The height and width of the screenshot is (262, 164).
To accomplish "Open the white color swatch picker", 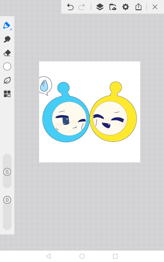I will 7,67.
